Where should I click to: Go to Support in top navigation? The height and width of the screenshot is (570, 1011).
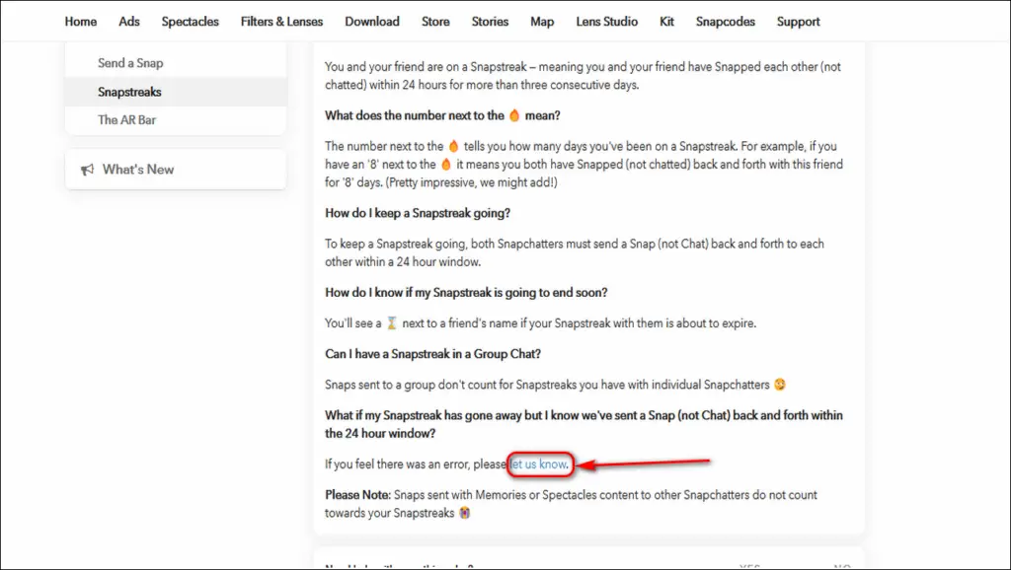coord(798,22)
